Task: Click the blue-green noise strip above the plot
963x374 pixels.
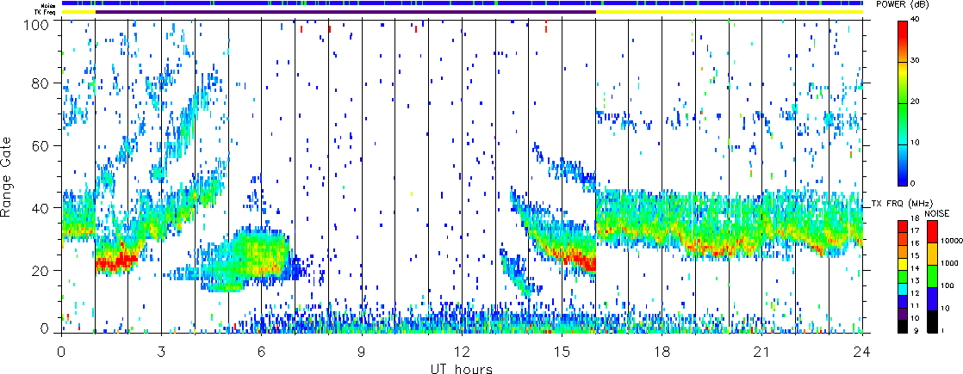Action: [x=462, y=3]
